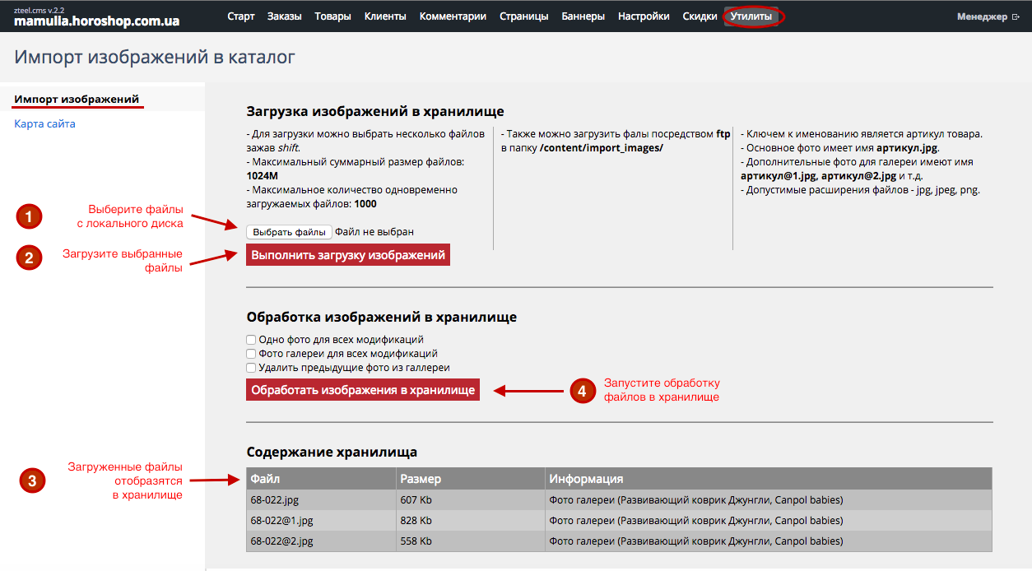Select file 68-022@2.jpg in the table
This screenshot has width=1032, height=571.
(282, 541)
